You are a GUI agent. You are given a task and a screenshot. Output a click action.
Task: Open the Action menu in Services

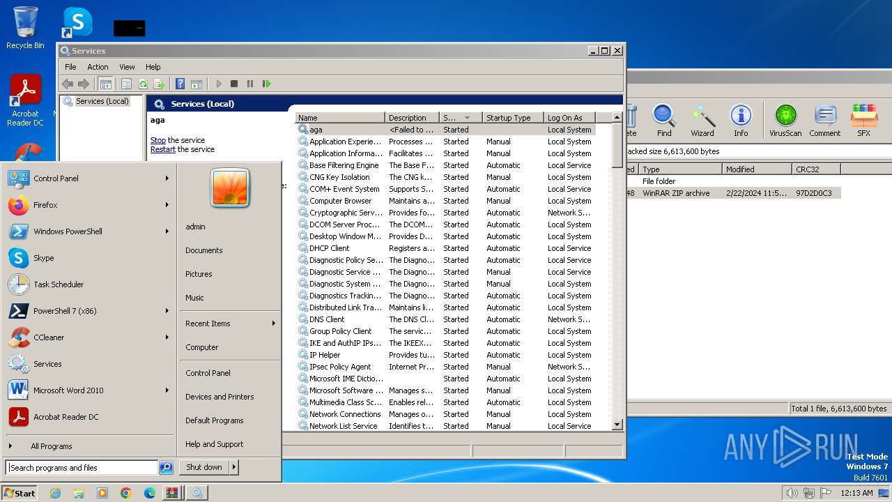coord(98,67)
